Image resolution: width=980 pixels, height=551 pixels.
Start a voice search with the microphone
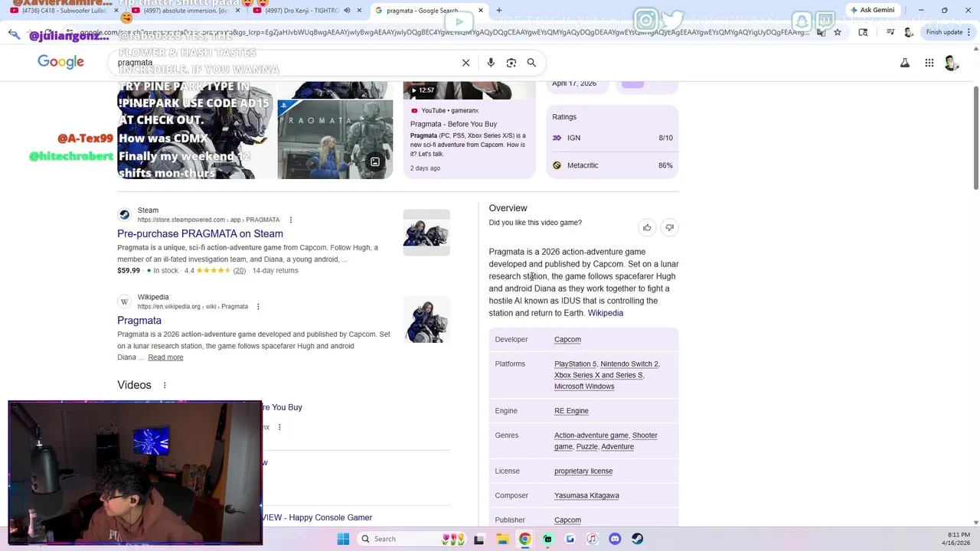click(x=491, y=63)
